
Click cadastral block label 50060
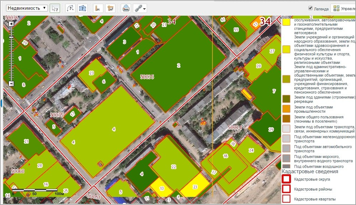(x=18, y=171)
